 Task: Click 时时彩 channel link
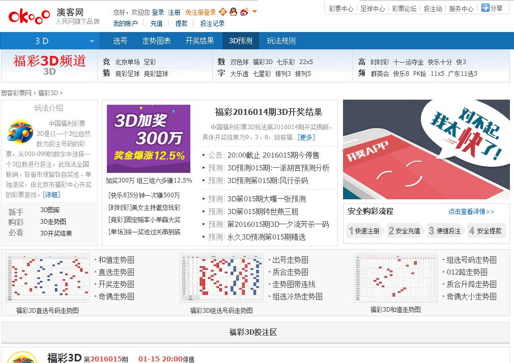[380, 62]
